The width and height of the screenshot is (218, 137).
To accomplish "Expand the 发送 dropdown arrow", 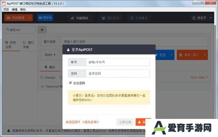I will [171, 55].
